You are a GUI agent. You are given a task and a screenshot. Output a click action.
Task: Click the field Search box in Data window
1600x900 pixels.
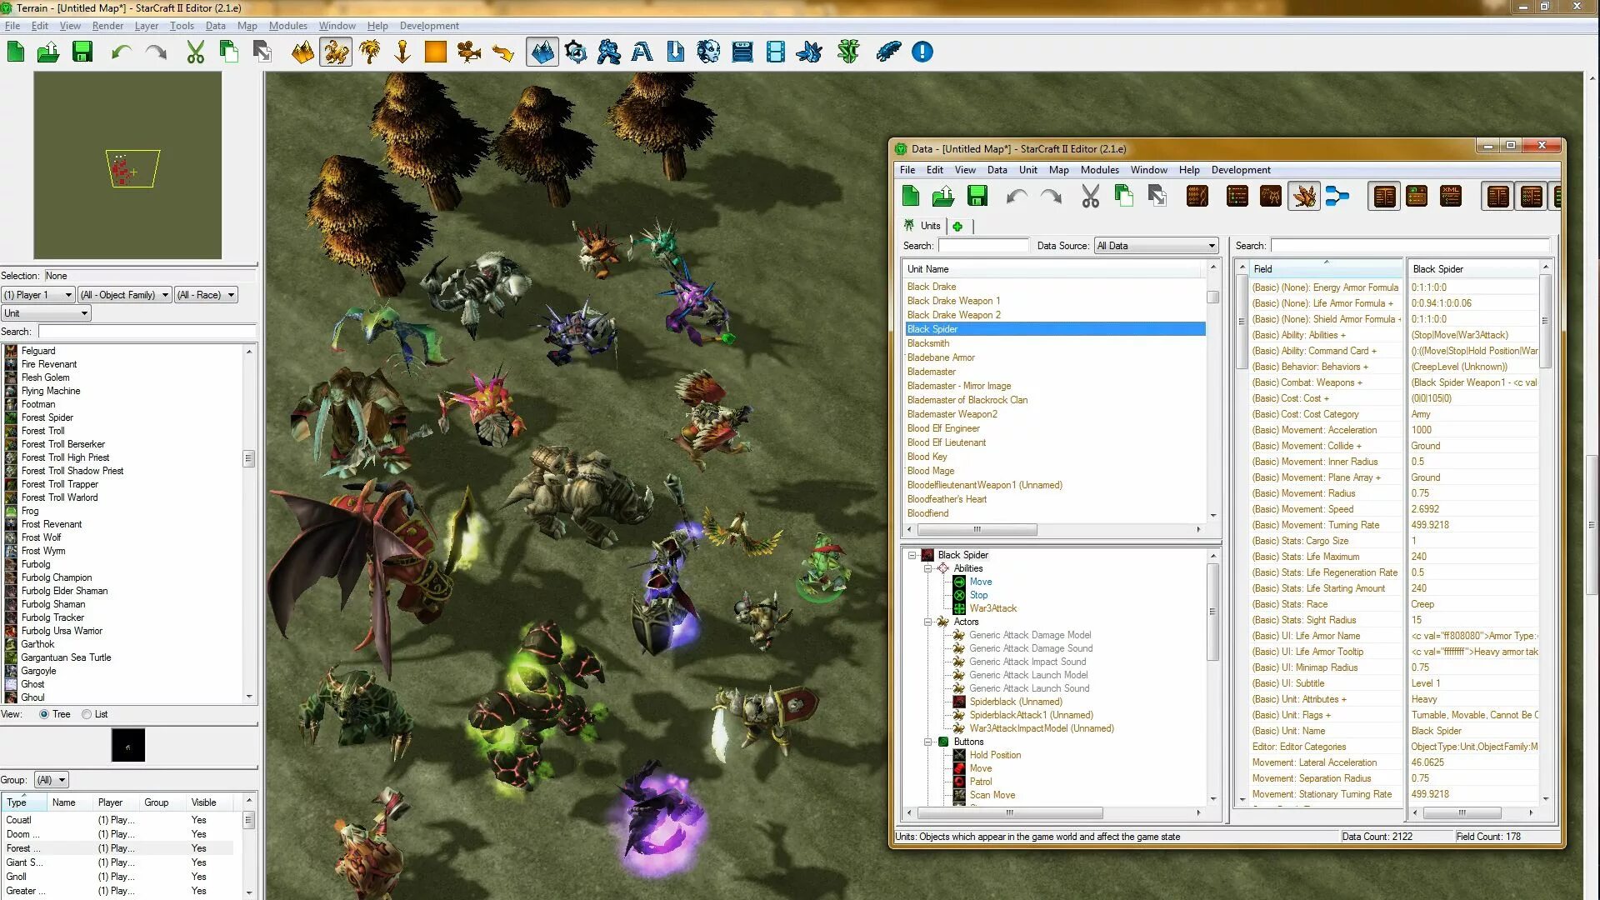[x=1410, y=246]
